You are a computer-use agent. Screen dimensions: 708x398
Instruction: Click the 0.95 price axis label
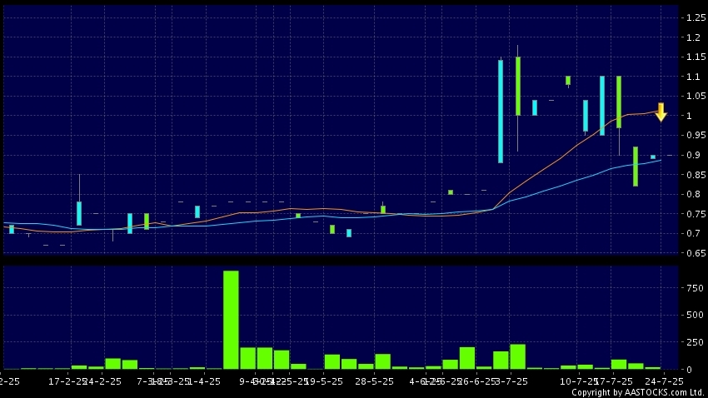tap(696, 136)
